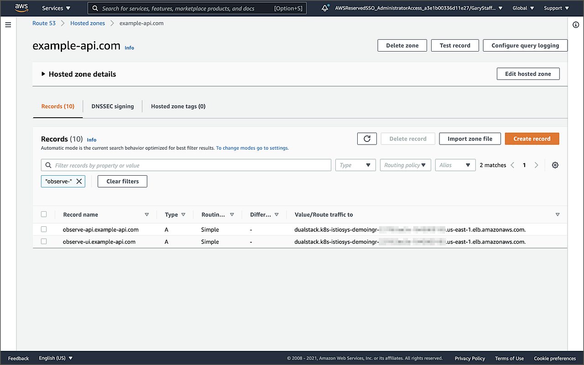This screenshot has width=584, height=365.
Task: Sort by Value/Route traffic to column
Action: [558, 214]
